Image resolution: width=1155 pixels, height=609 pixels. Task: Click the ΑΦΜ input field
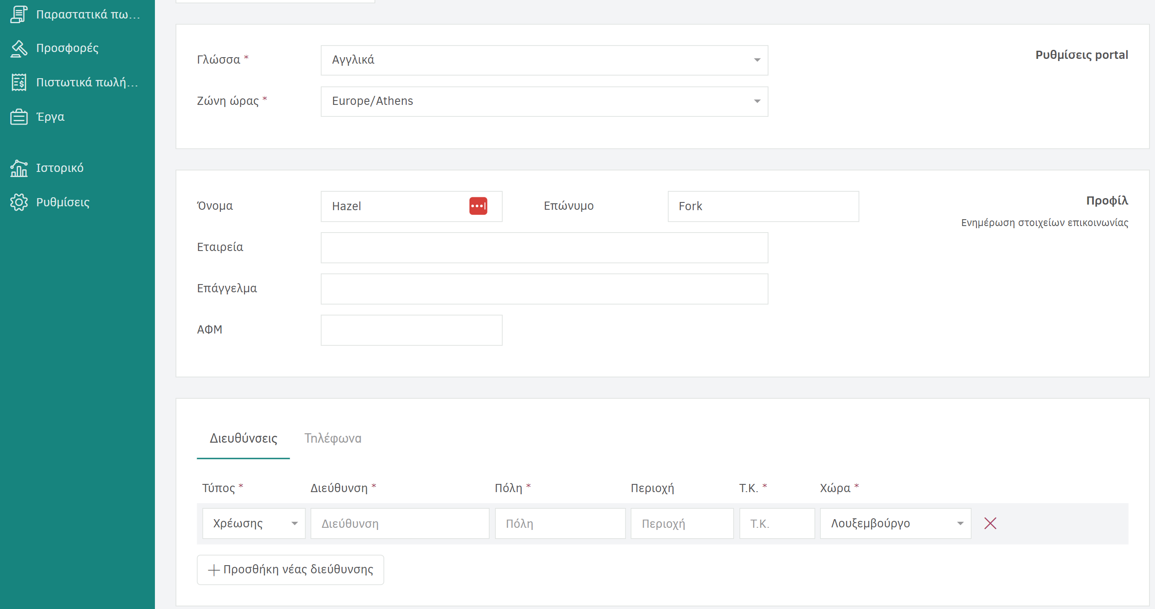[411, 330]
